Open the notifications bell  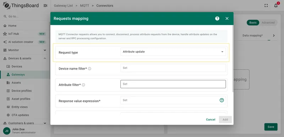[x=276, y=6]
